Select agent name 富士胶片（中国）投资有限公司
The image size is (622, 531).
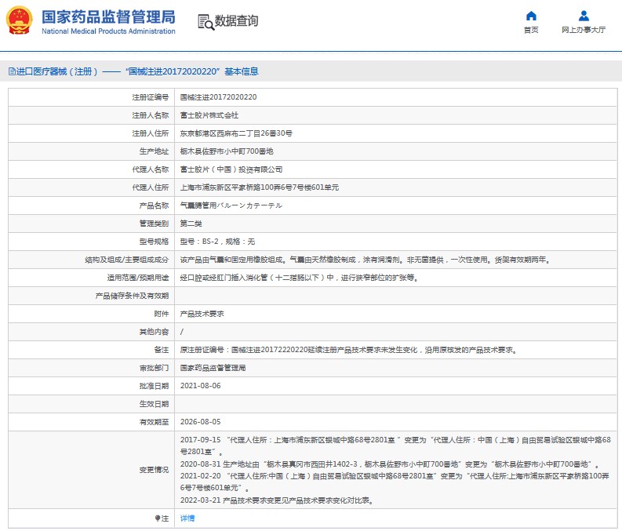pyautogui.click(x=231, y=169)
